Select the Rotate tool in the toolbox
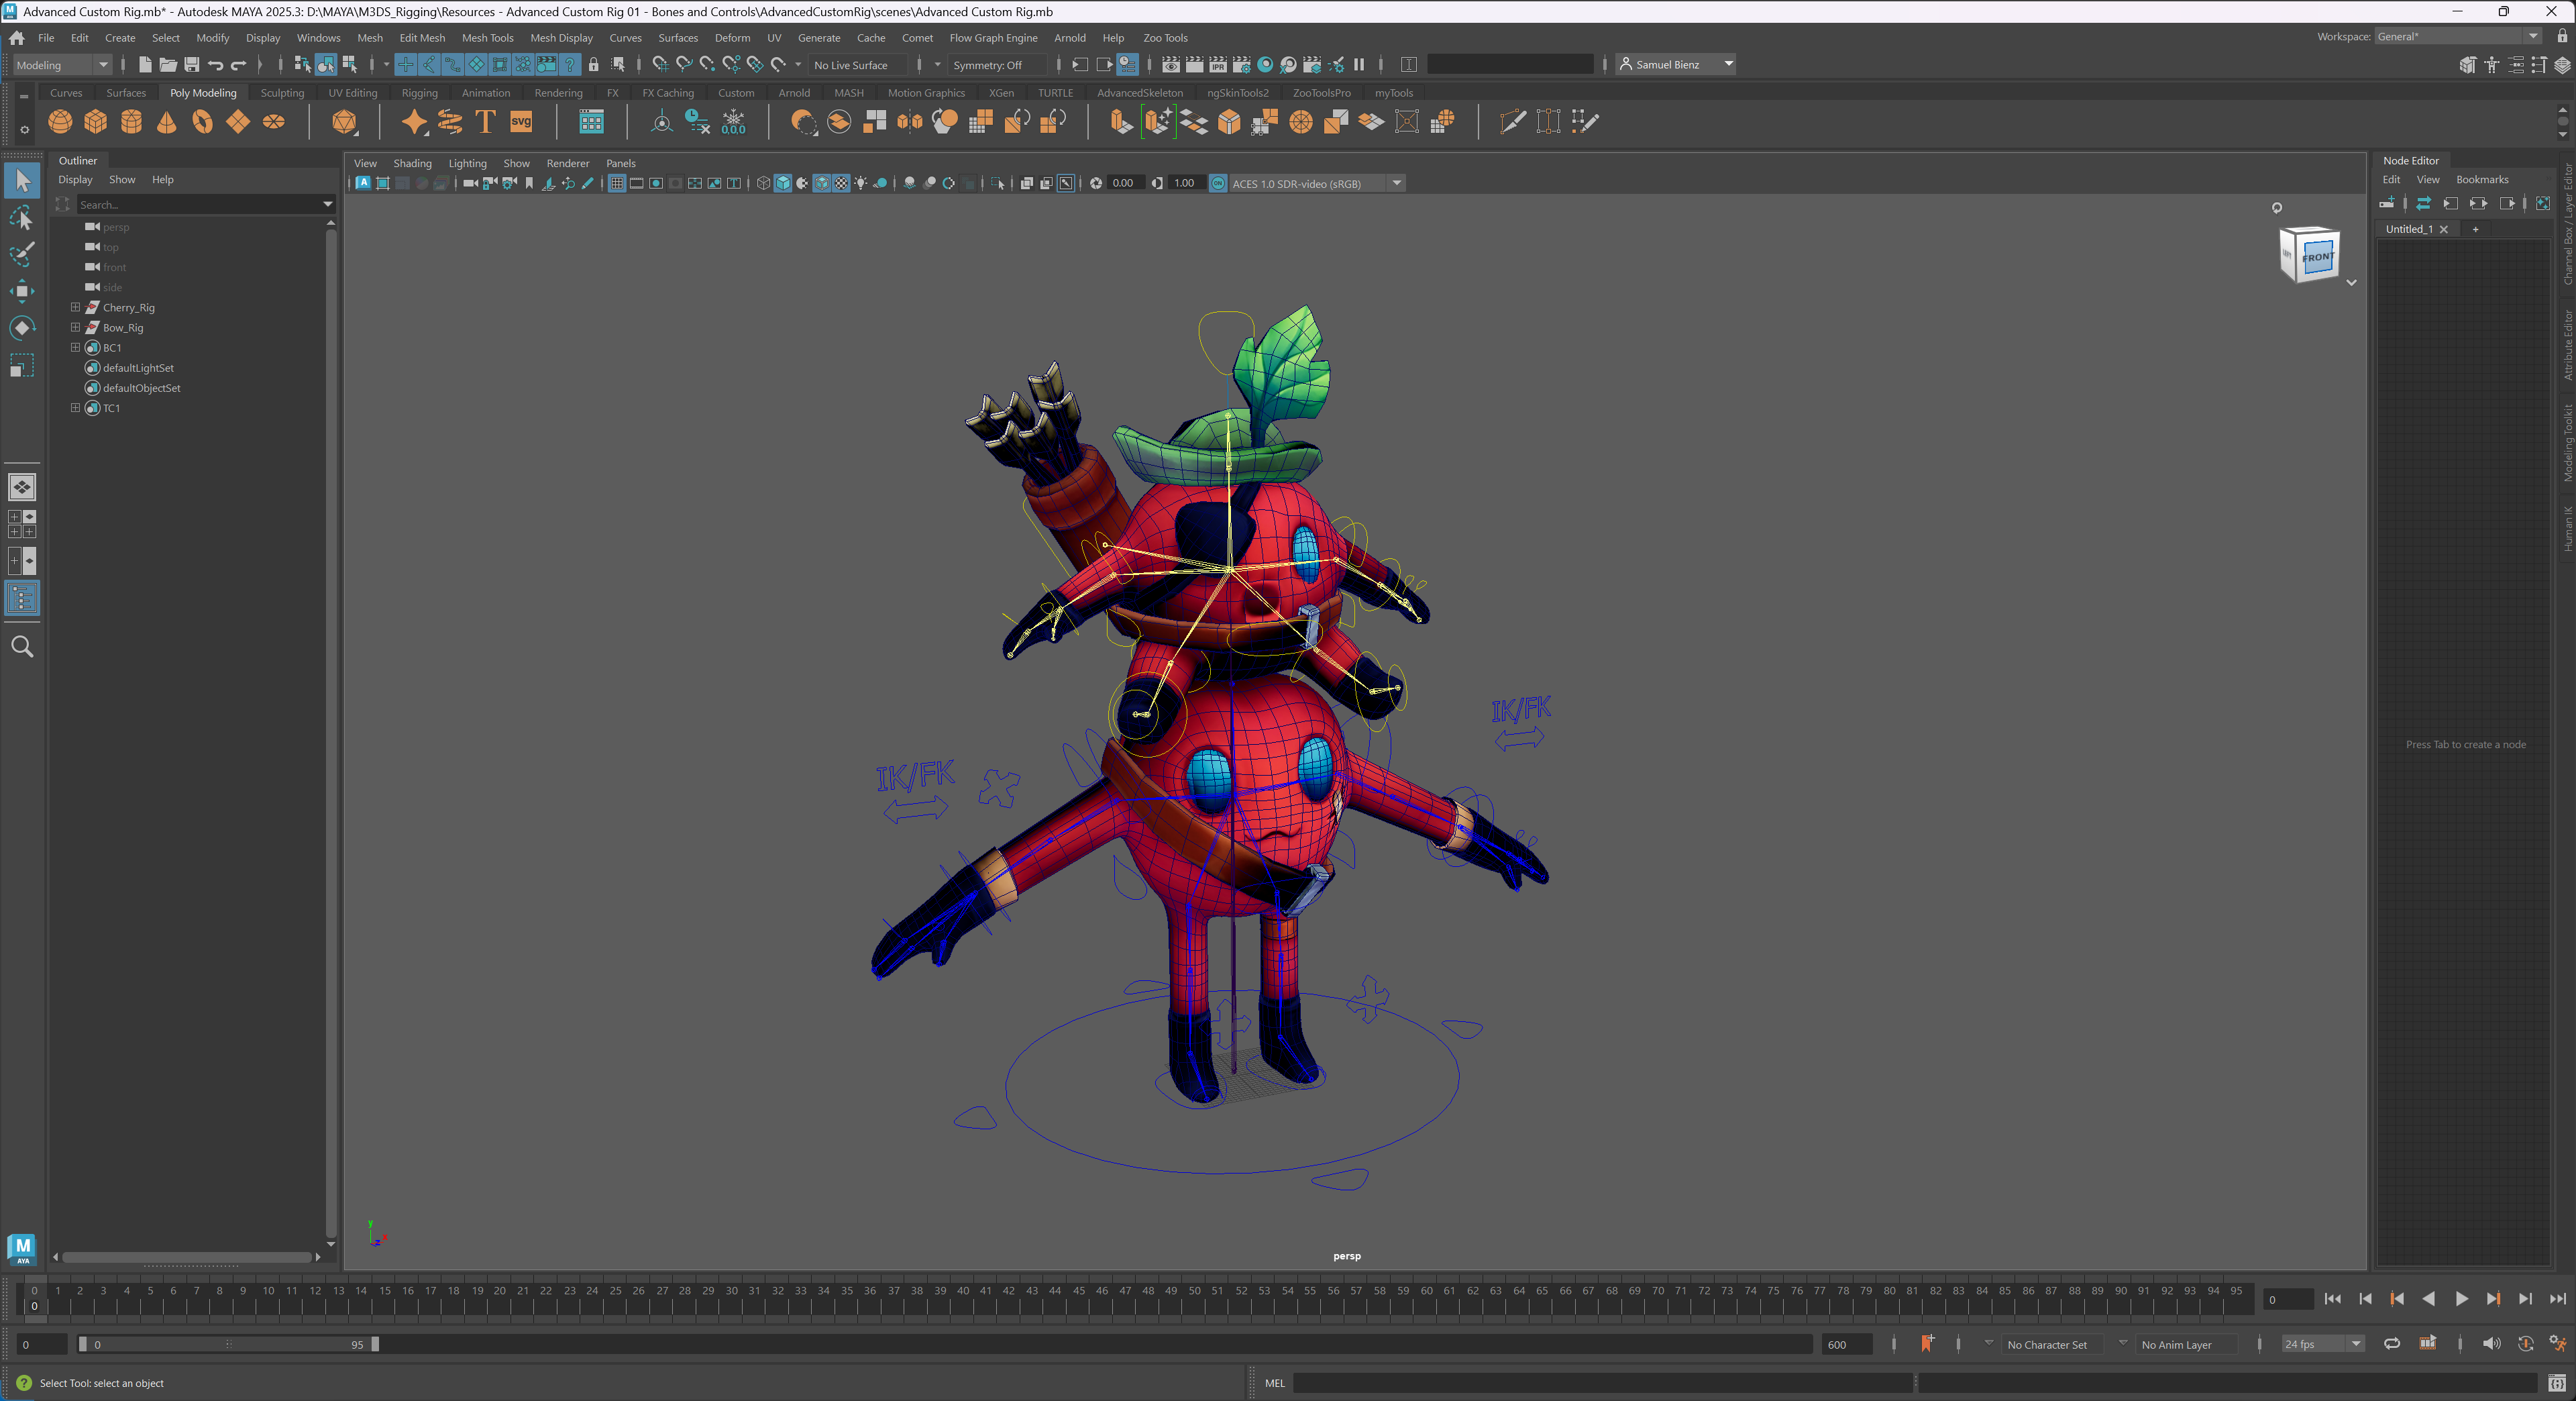 click(22, 328)
